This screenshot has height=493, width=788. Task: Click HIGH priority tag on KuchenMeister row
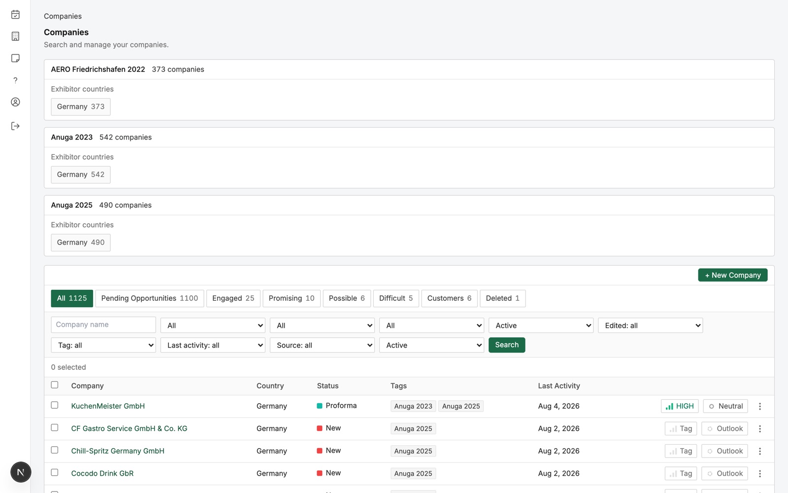680,406
